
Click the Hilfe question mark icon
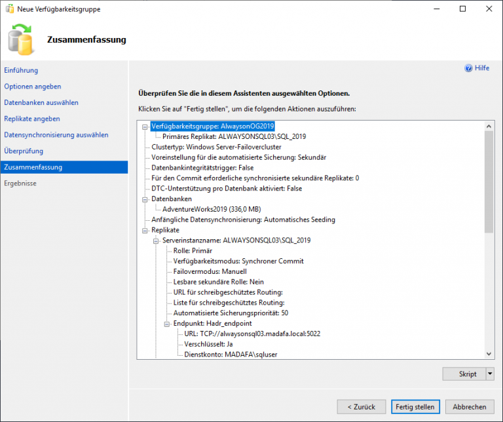pyautogui.click(x=468, y=68)
